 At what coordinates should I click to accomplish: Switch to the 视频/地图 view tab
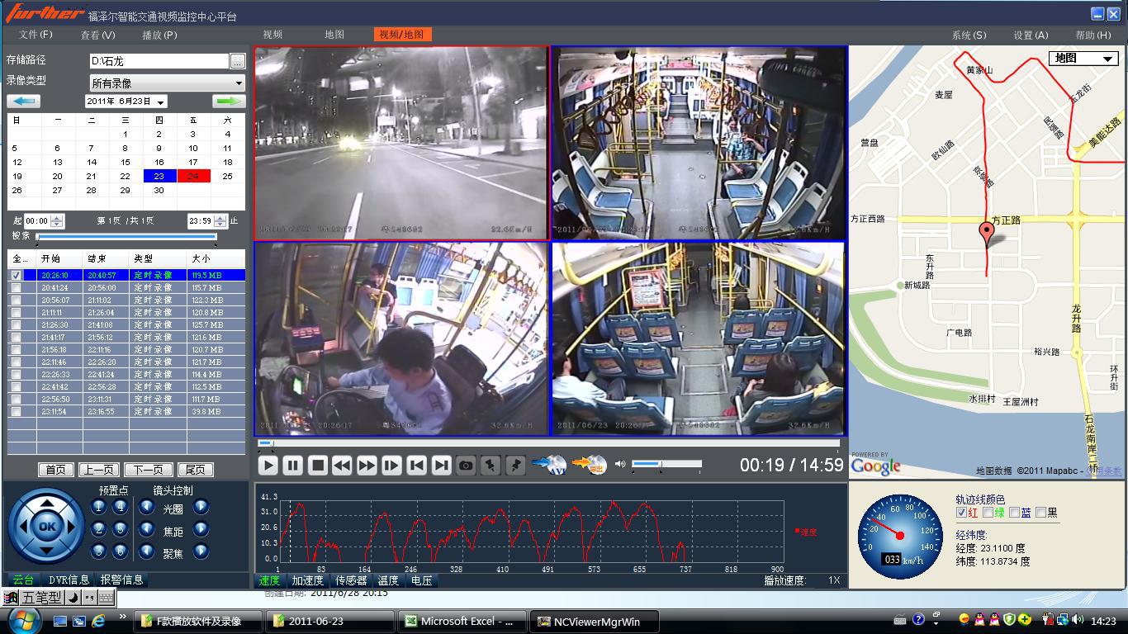[401, 34]
